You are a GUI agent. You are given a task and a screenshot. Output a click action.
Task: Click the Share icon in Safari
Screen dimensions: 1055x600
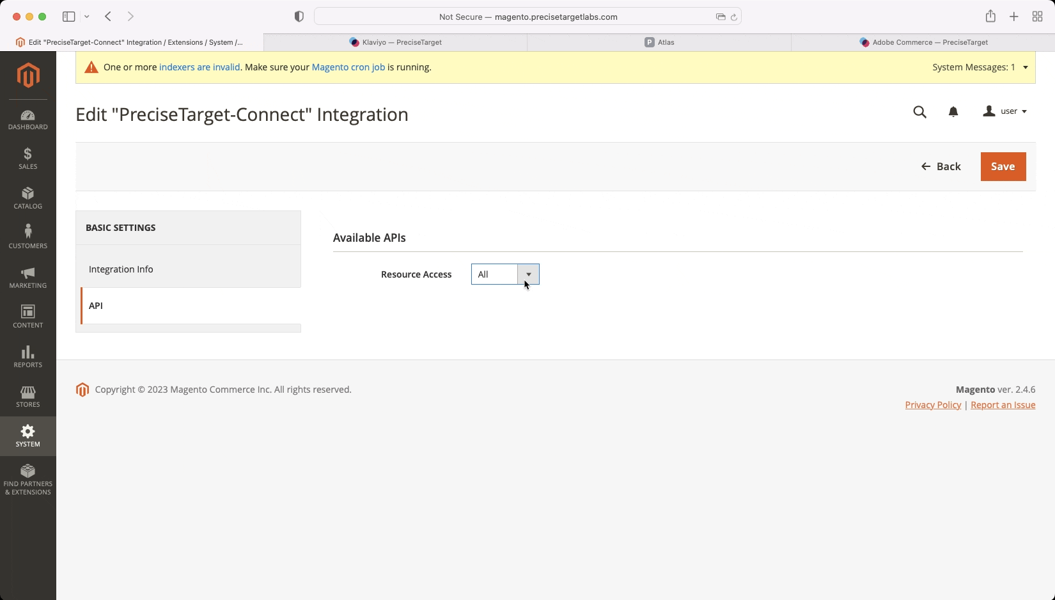tap(990, 17)
